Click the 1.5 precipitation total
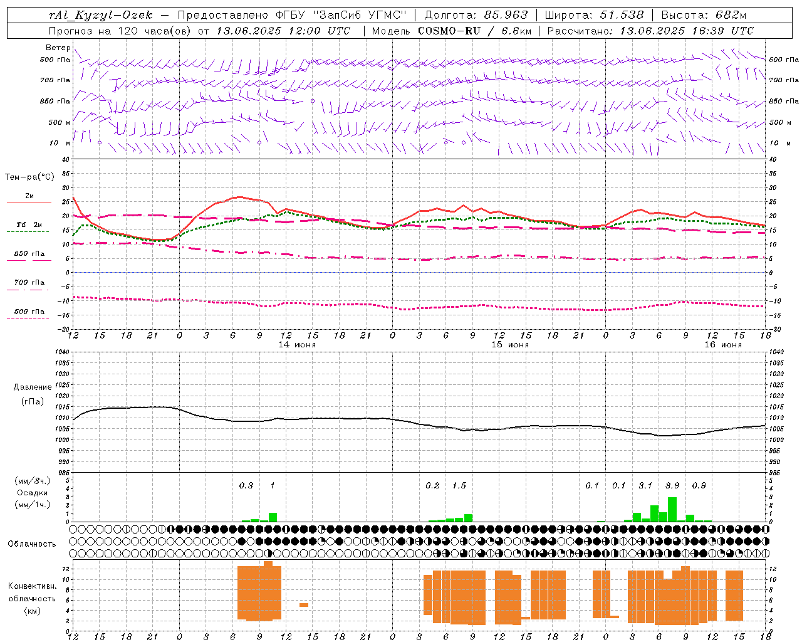802x642 pixels. pos(459,485)
